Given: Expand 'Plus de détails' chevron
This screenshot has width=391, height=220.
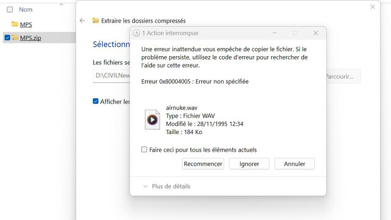Looking at the screenshot, I should tap(145, 186).
